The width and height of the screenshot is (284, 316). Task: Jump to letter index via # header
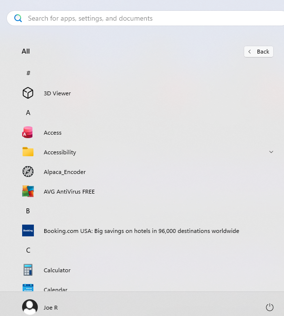tap(28, 73)
